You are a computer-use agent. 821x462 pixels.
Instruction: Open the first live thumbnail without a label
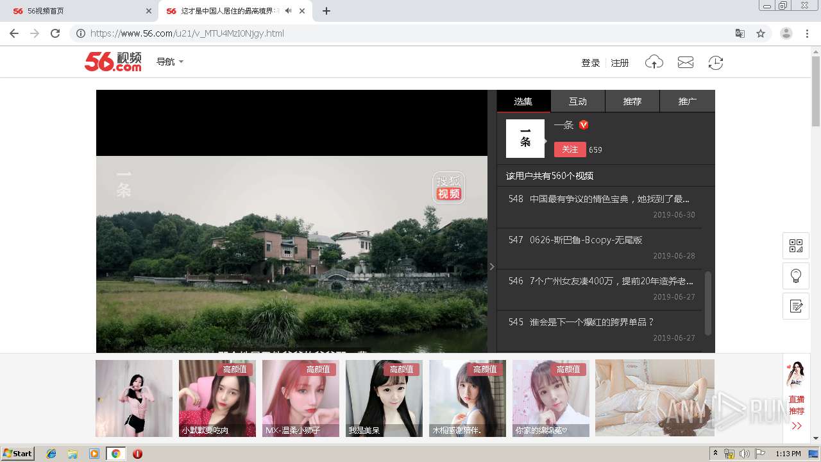(134, 398)
